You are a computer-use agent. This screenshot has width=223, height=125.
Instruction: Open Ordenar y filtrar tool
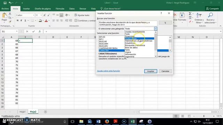click(x=199, y=18)
